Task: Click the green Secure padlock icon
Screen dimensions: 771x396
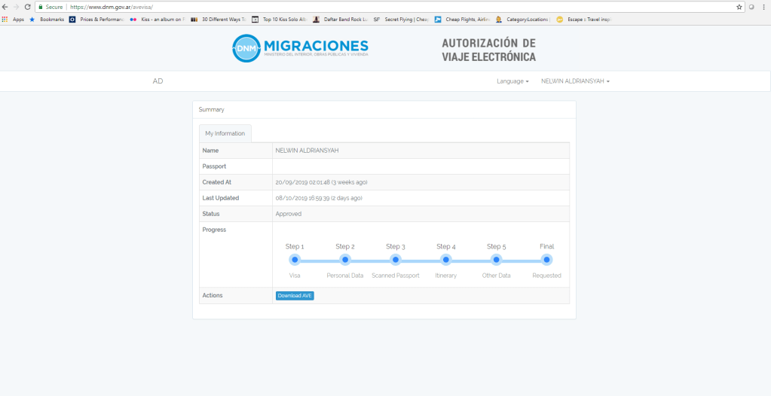Action: [41, 7]
